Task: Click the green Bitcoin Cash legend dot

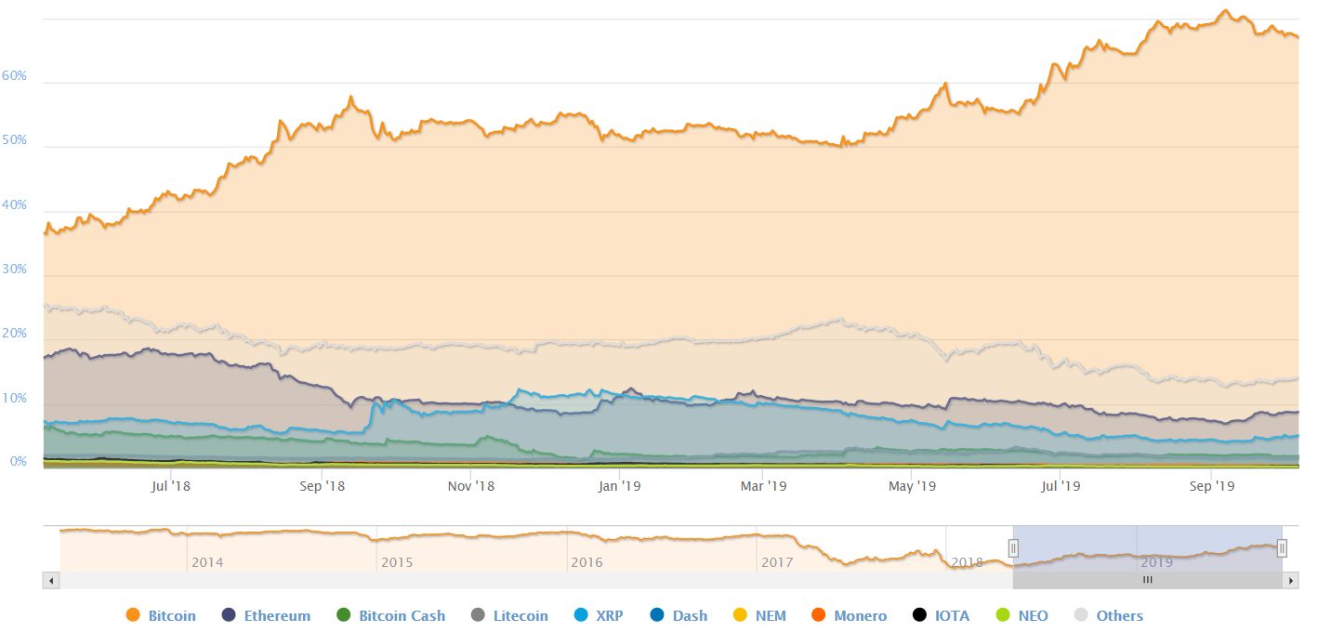Action: pyautogui.click(x=344, y=615)
